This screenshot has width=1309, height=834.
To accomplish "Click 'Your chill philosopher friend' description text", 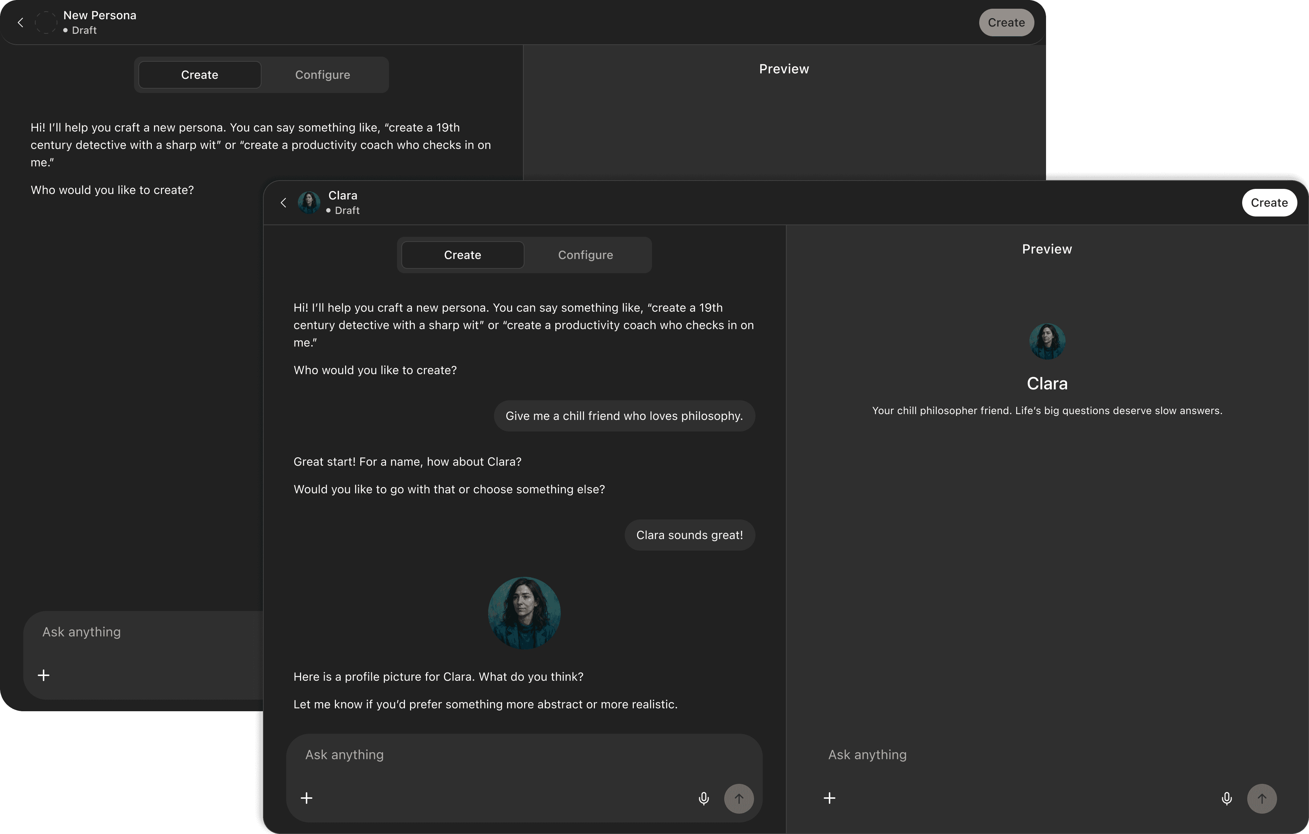I will point(1047,410).
